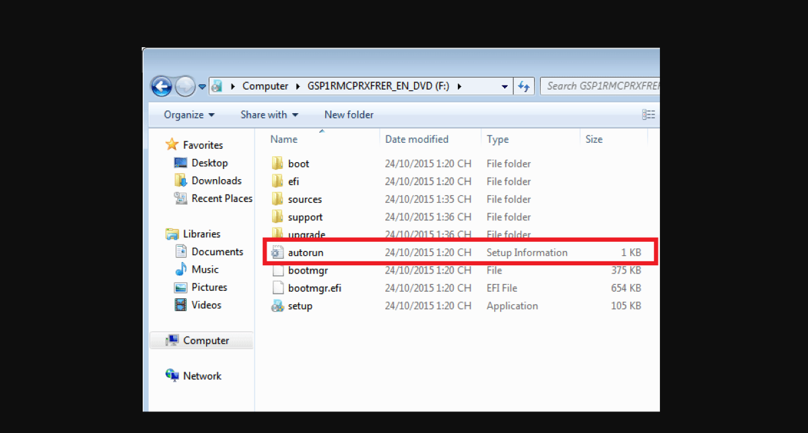
Task: Open the Pictures library
Action: coord(209,288)
